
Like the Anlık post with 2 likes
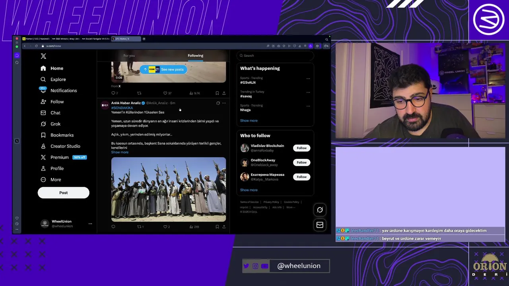pyautogui.click(x=167, y=227)
